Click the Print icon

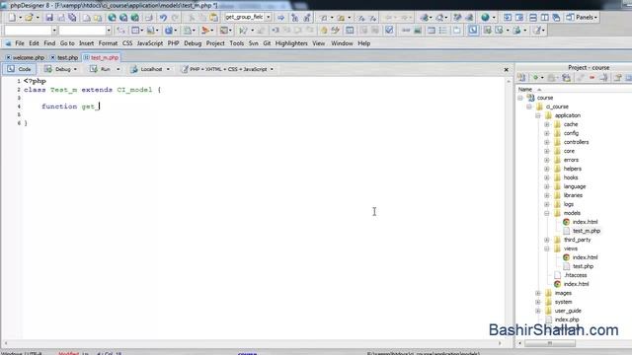149,18
